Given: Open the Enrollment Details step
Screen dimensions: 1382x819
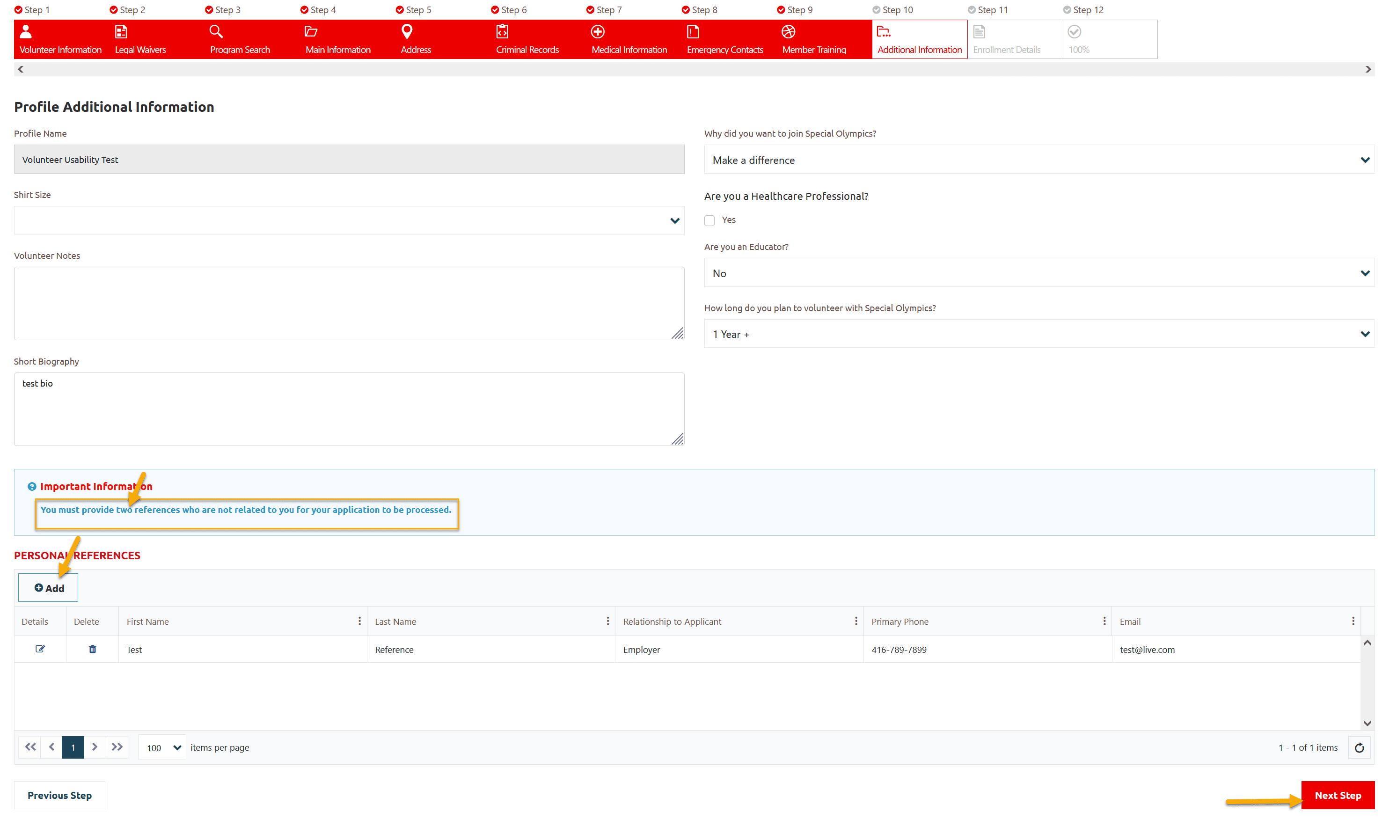Looking at the screenshot, I should 1015,39.
